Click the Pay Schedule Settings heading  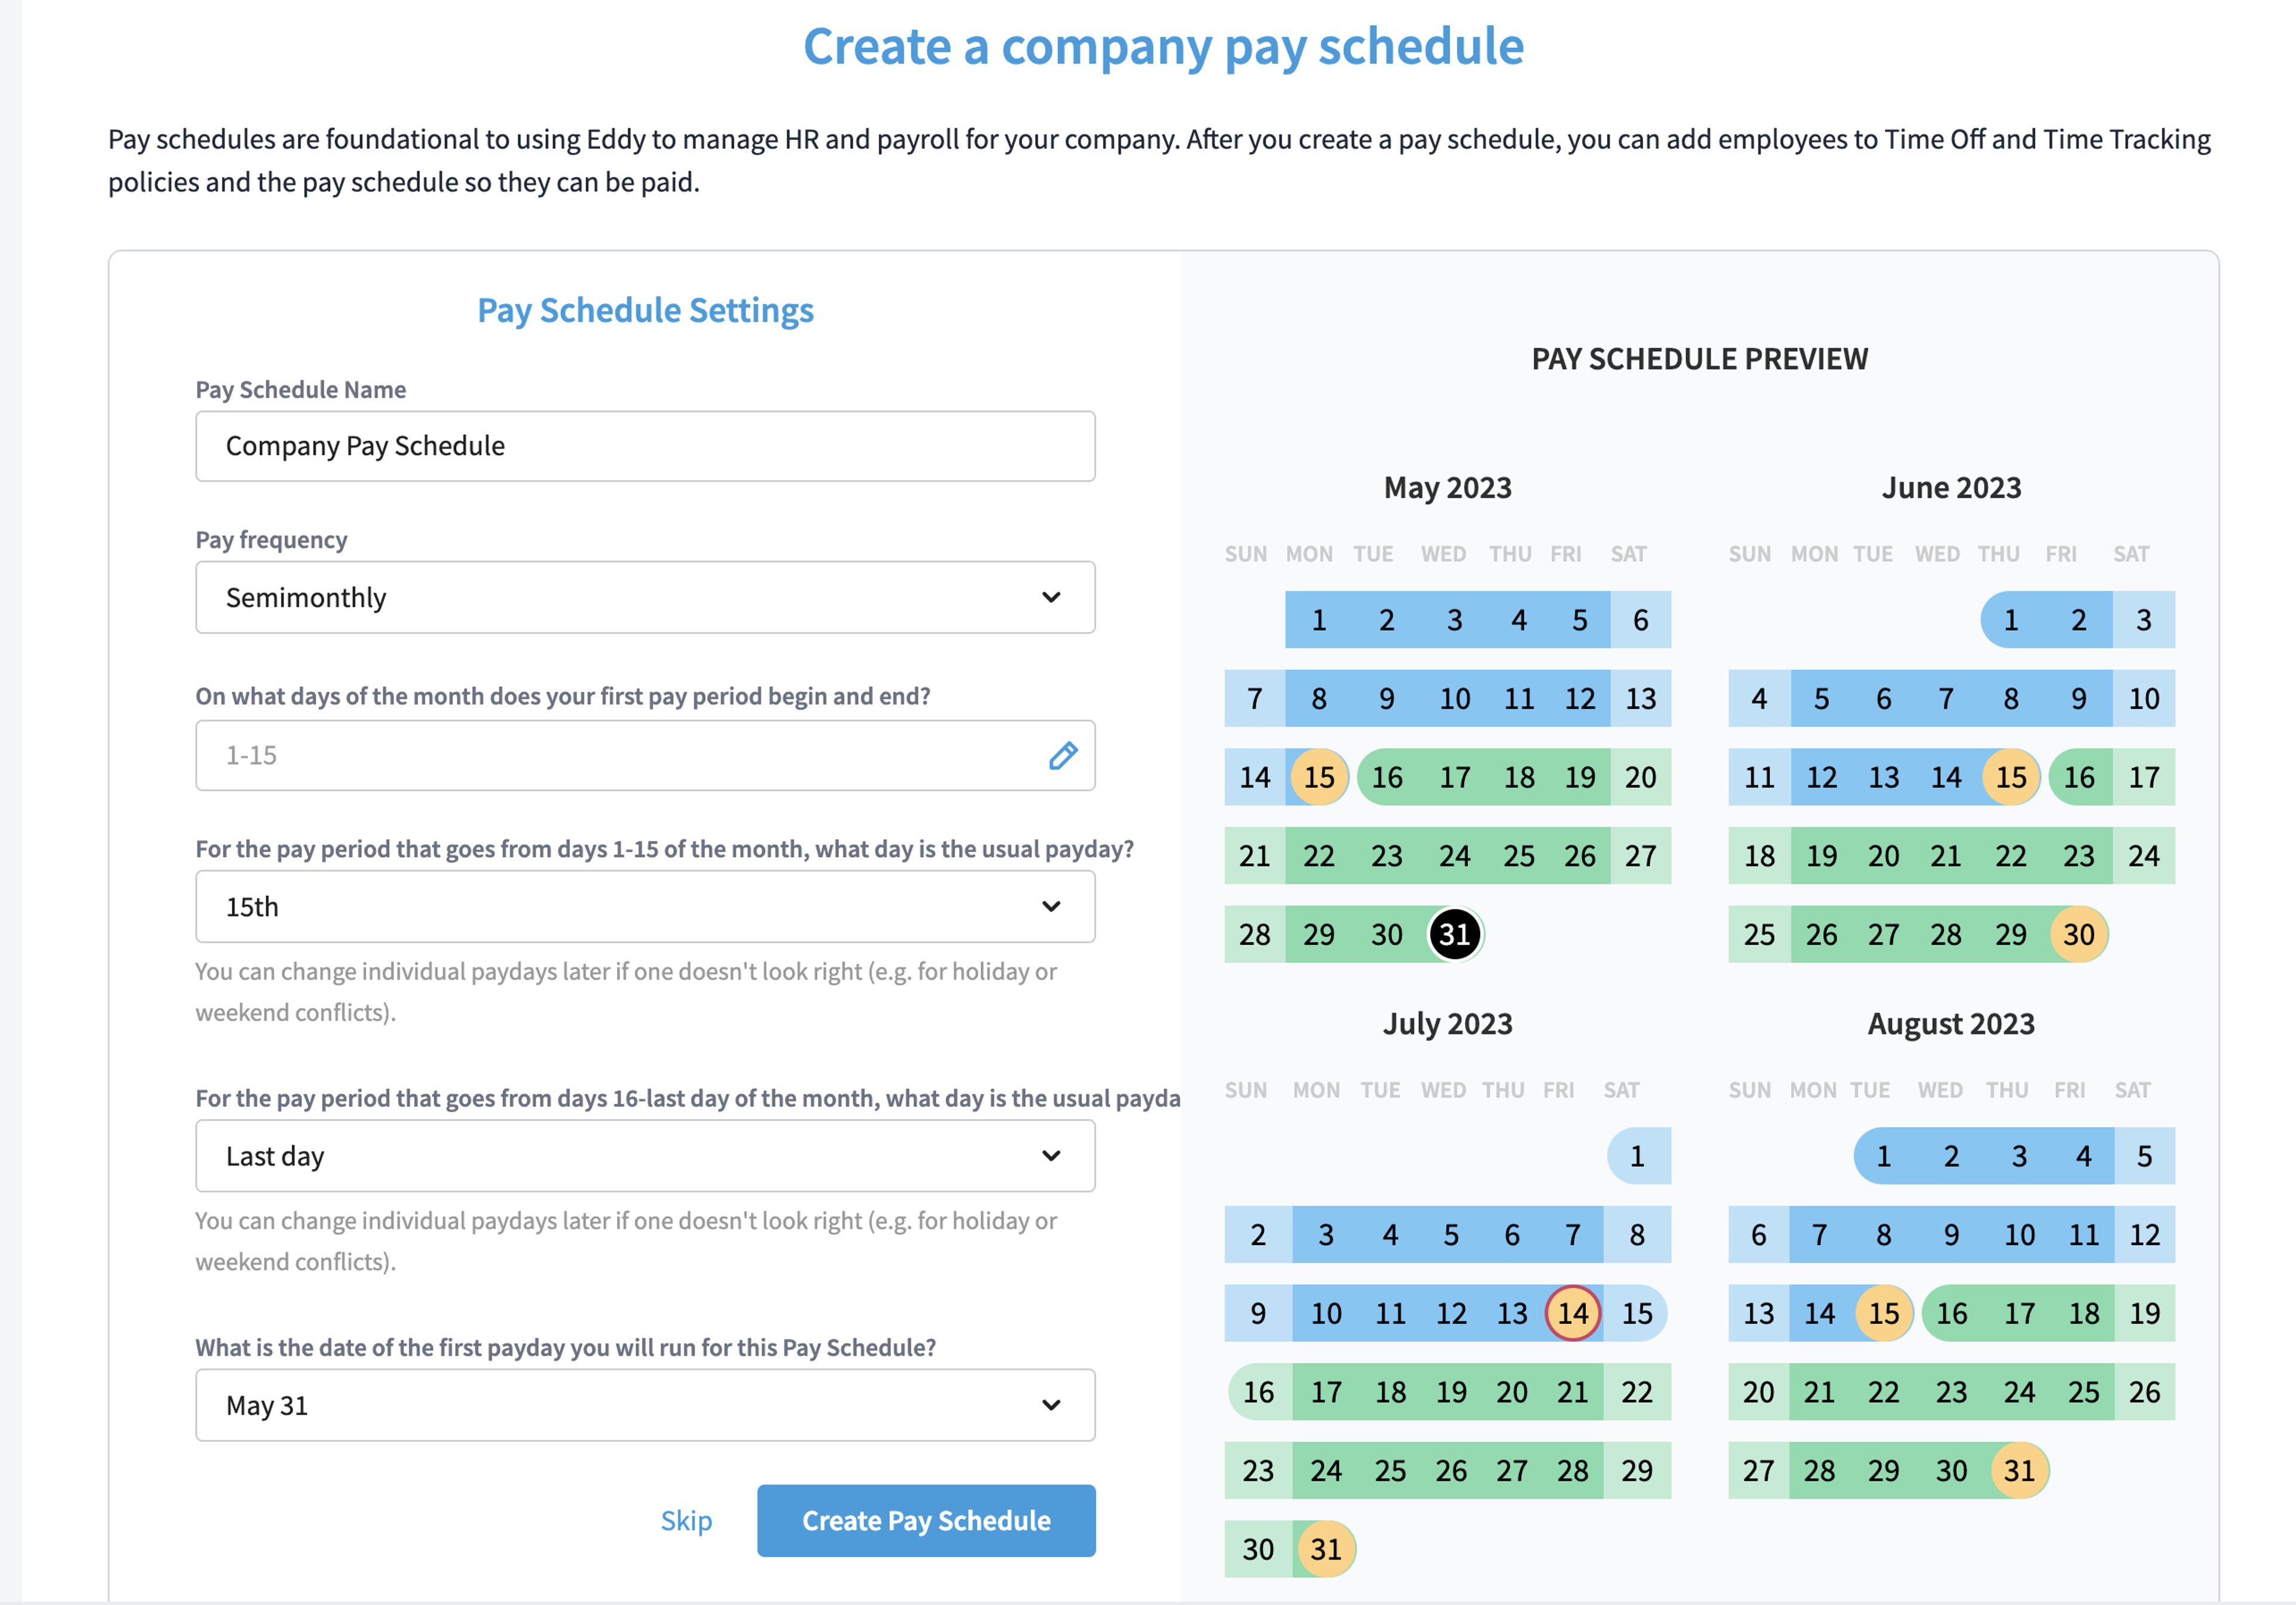[x=645, y=310]
